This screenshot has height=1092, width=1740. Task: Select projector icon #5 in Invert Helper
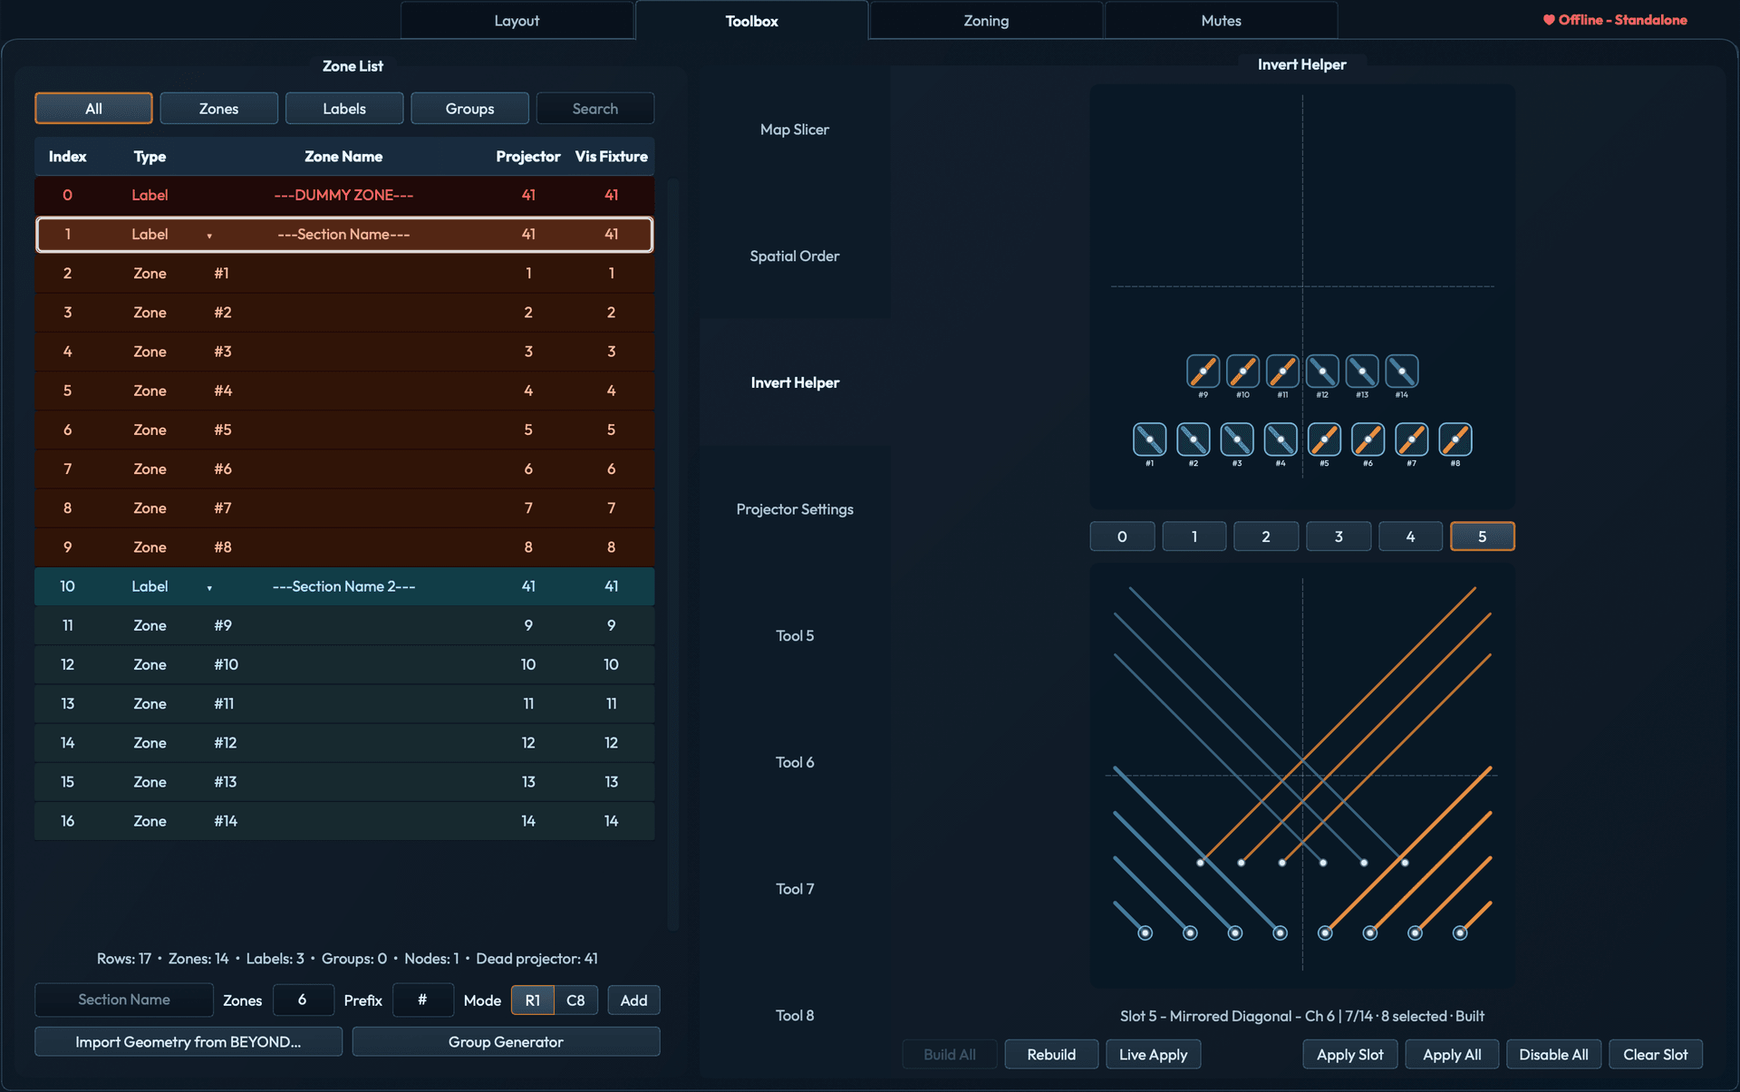[x=1324, y=440]
